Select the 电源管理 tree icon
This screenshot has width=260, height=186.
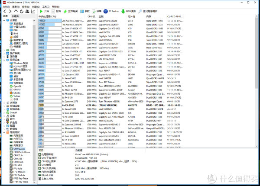coord(11,40)
